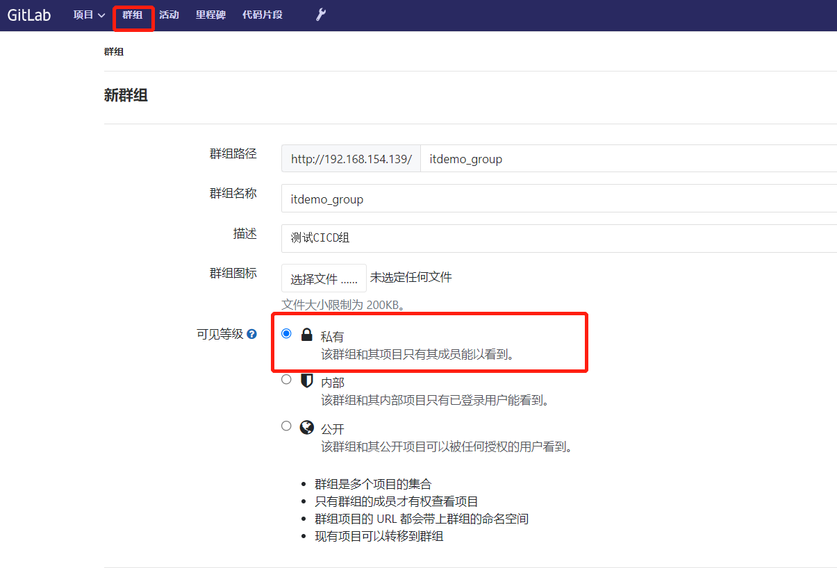Expand the 项目 dropdown menu
Viewport: 837px width, 568px height.
point(90,15)
